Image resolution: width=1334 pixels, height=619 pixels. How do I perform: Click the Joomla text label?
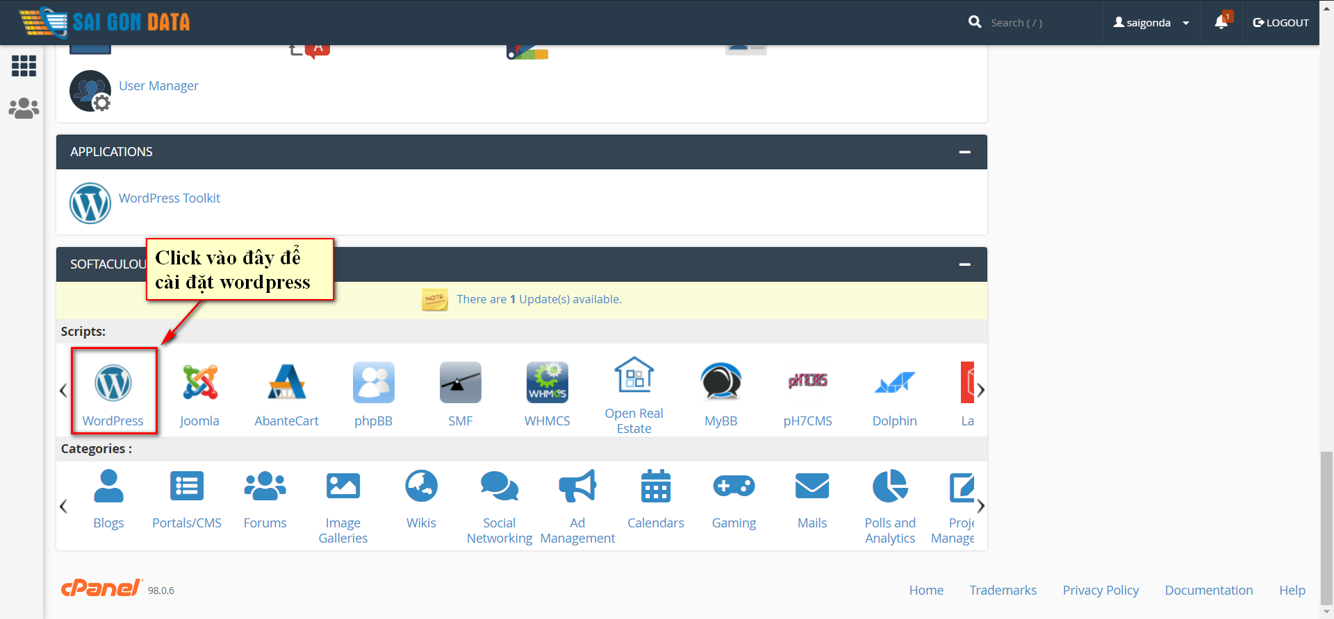[x=199, y=421]
